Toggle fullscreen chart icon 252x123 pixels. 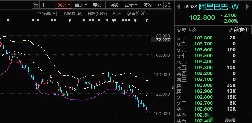[x=167, y=5]
